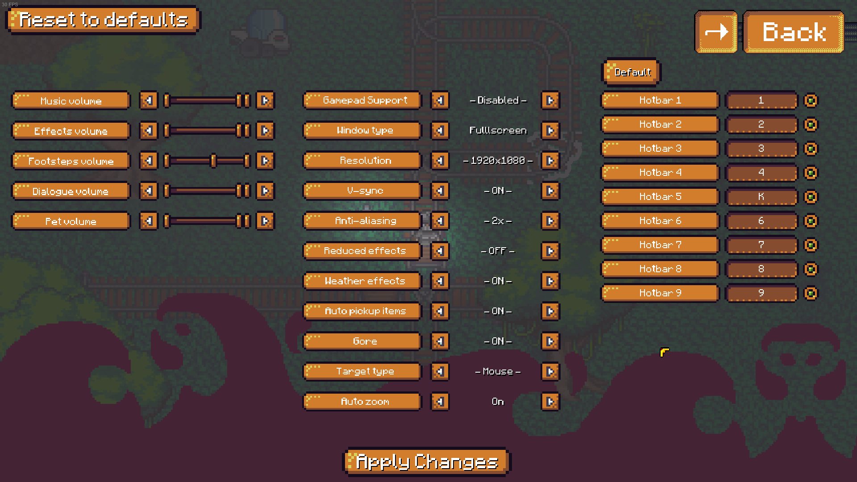Click the Hotbar 1 reset circle icon
The width and height of the screenshot is (857, 482).
[811, 100]
